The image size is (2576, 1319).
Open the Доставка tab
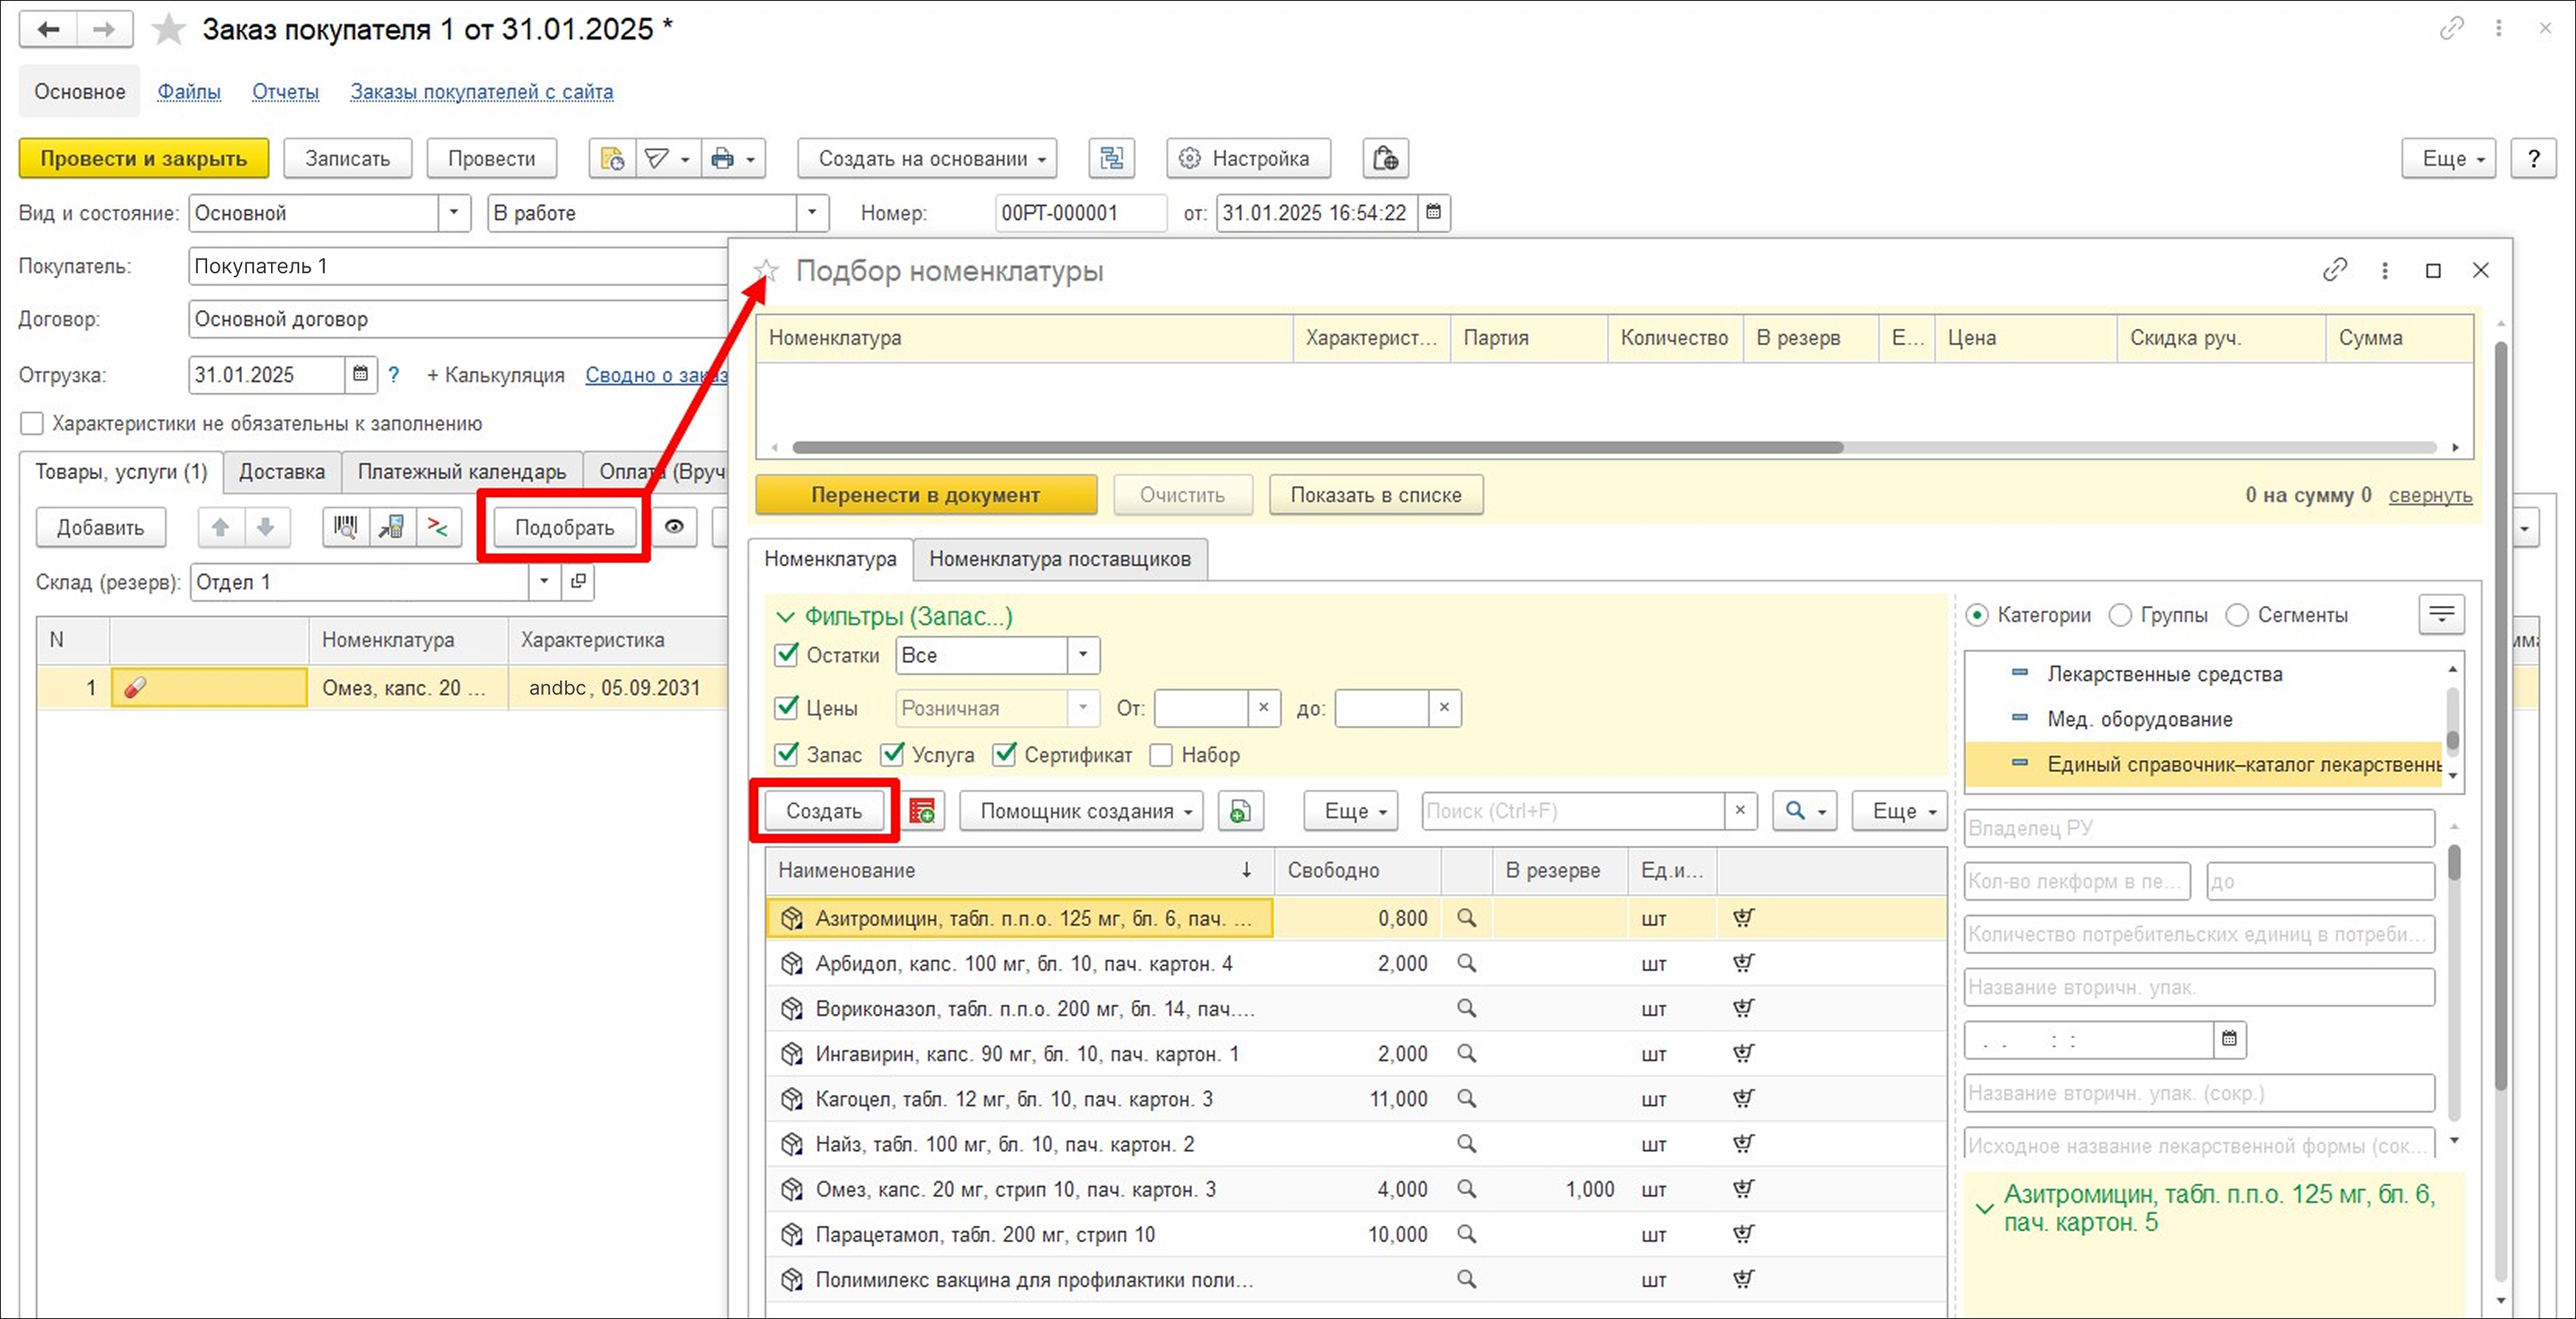pos(281,472)
